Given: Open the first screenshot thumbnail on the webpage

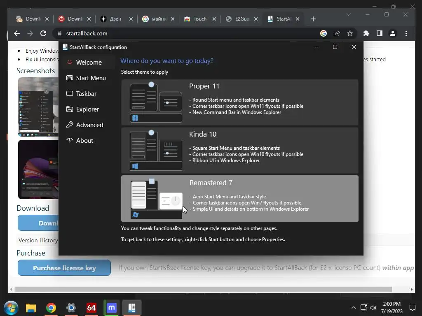Looking at the screenshot, I should pos(38,107).
